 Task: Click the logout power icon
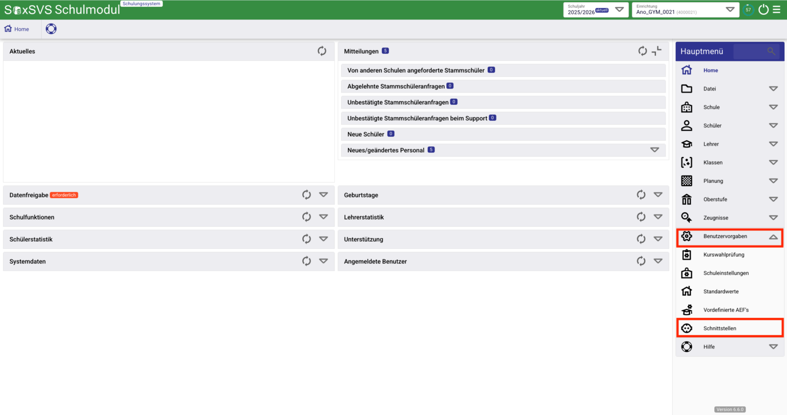(x=763, y=10)
